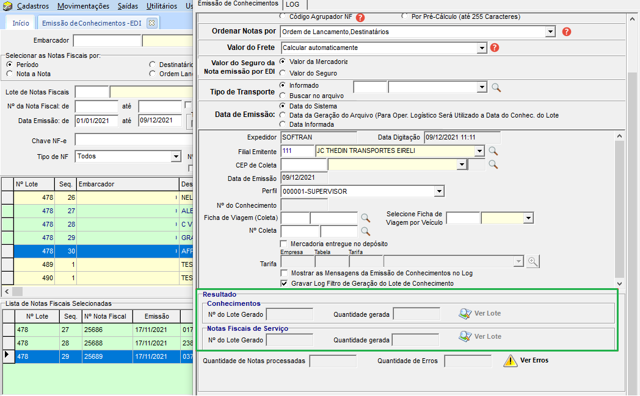Click the scroll left arrow of notes grid

click(7, 291)
